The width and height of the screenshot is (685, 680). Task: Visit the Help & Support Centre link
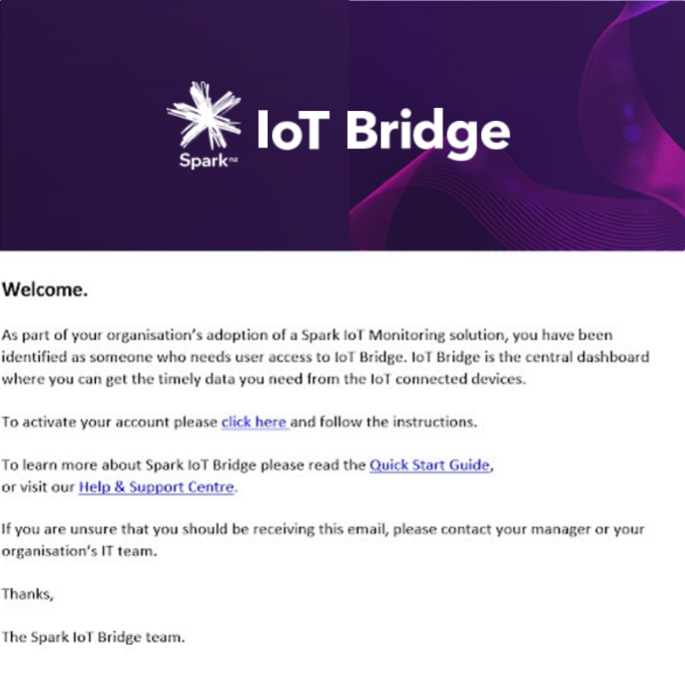point(156,487)
